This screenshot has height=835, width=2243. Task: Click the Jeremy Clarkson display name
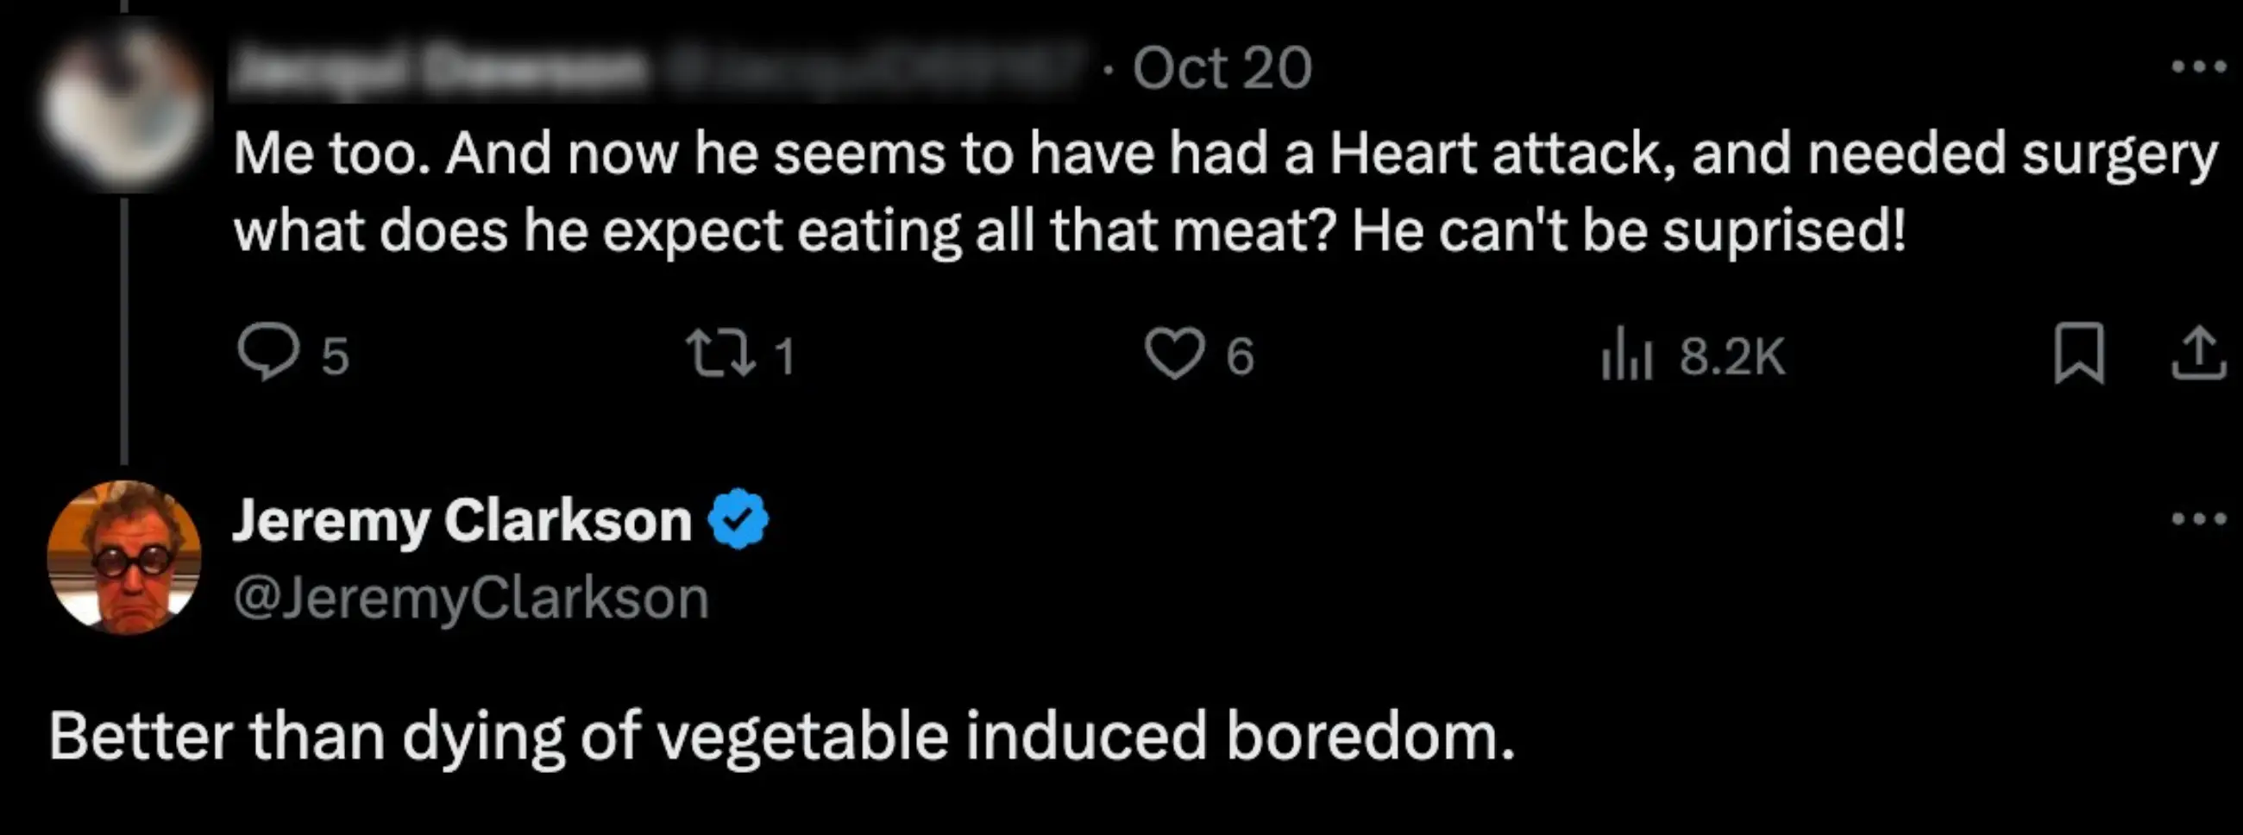point(462,521)
